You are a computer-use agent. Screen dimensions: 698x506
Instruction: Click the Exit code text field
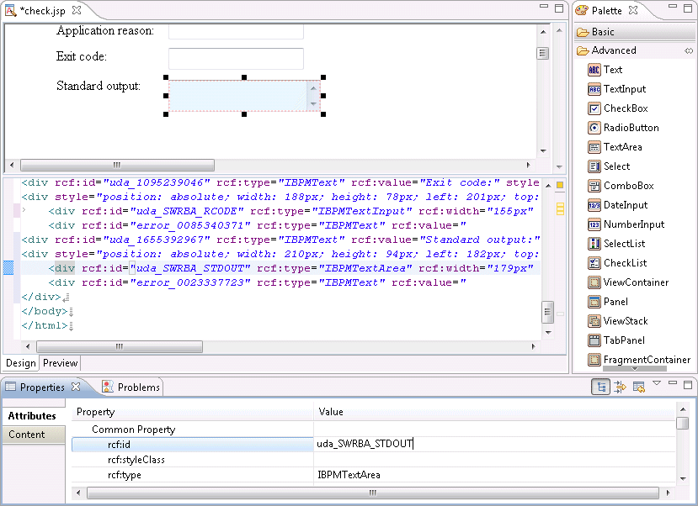[236, 59]
